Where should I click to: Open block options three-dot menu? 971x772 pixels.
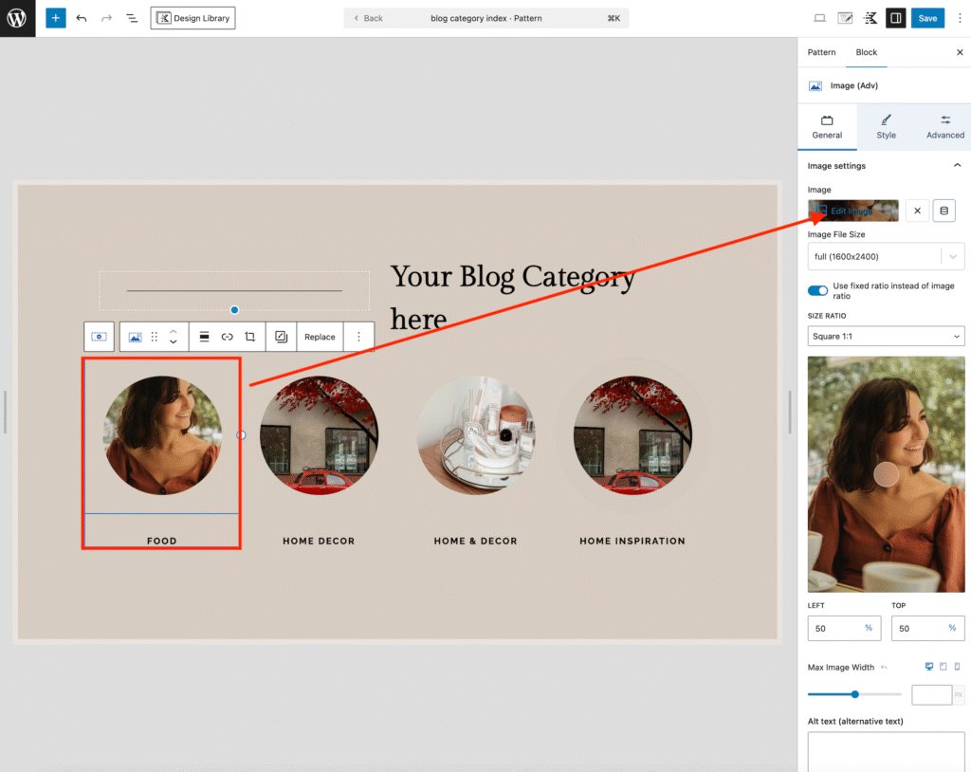pyautogui.click(x=358, y=337)
